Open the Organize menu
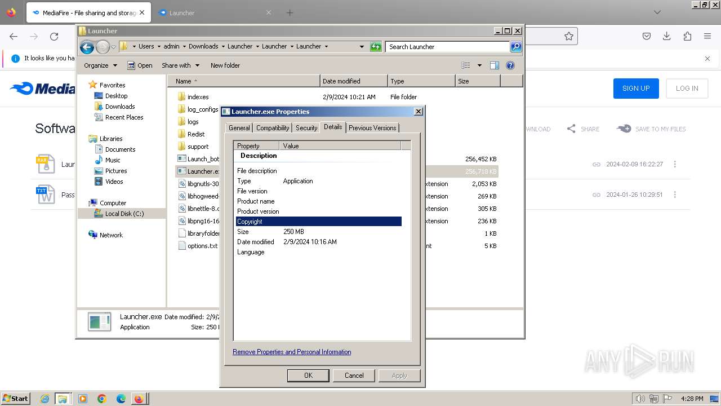721x406 pixels. (x=100, y=65)
